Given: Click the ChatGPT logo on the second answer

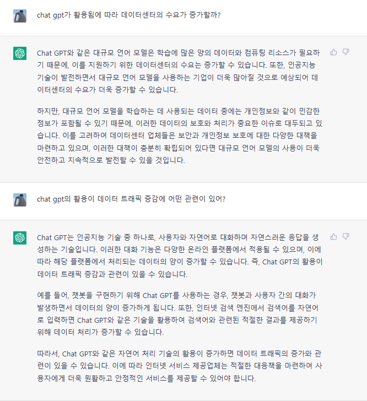Looking at the screenshot, I should (20, 237).
